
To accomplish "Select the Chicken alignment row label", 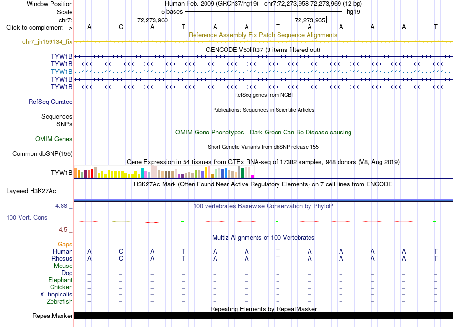I will [x=61, y=287].
